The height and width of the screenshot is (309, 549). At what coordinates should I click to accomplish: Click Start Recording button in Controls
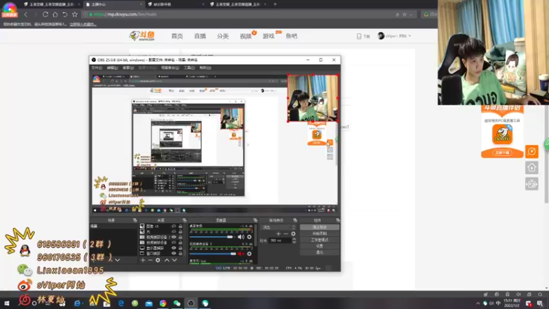[x=319, y=233]
